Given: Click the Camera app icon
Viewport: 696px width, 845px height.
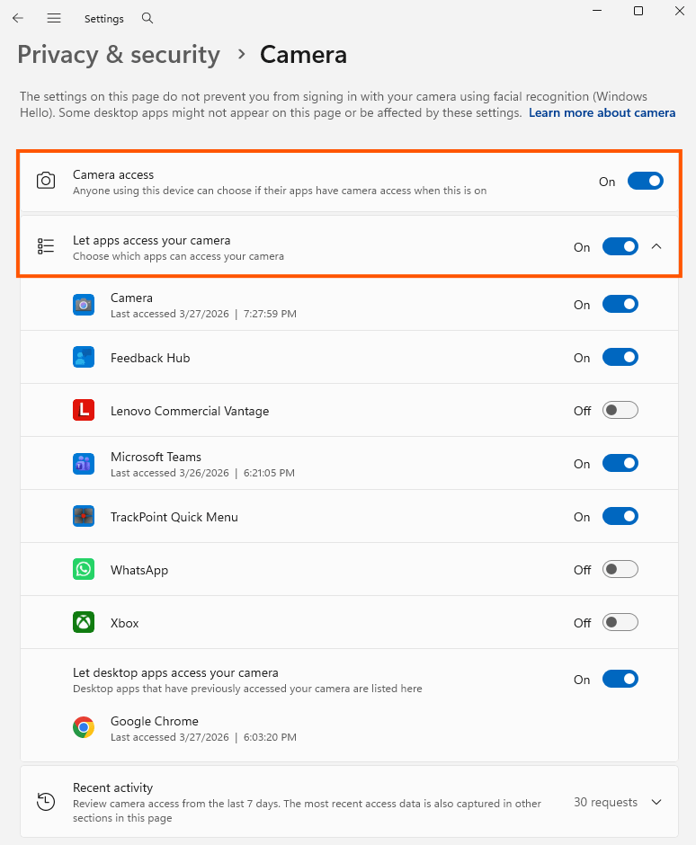Looking at the screenshot, I should click(x=84, y=305).
